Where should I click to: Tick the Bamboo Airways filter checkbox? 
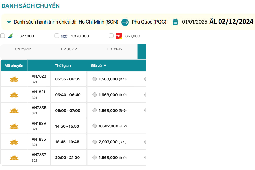pyautogui.click(x=3, y=36)
